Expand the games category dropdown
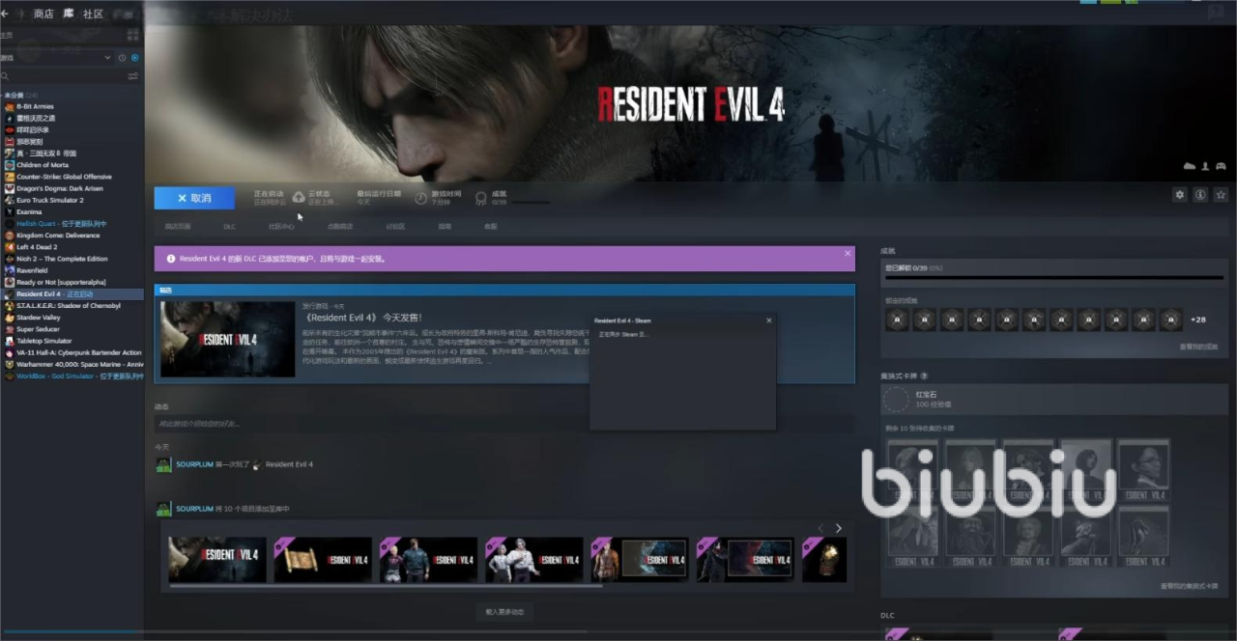This screenshot has height=641, width=1237. [107, 58]
